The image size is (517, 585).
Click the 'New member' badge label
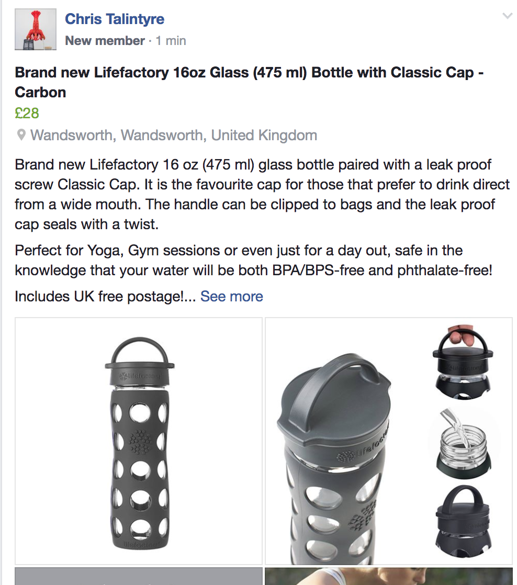(x=105, y=41)
